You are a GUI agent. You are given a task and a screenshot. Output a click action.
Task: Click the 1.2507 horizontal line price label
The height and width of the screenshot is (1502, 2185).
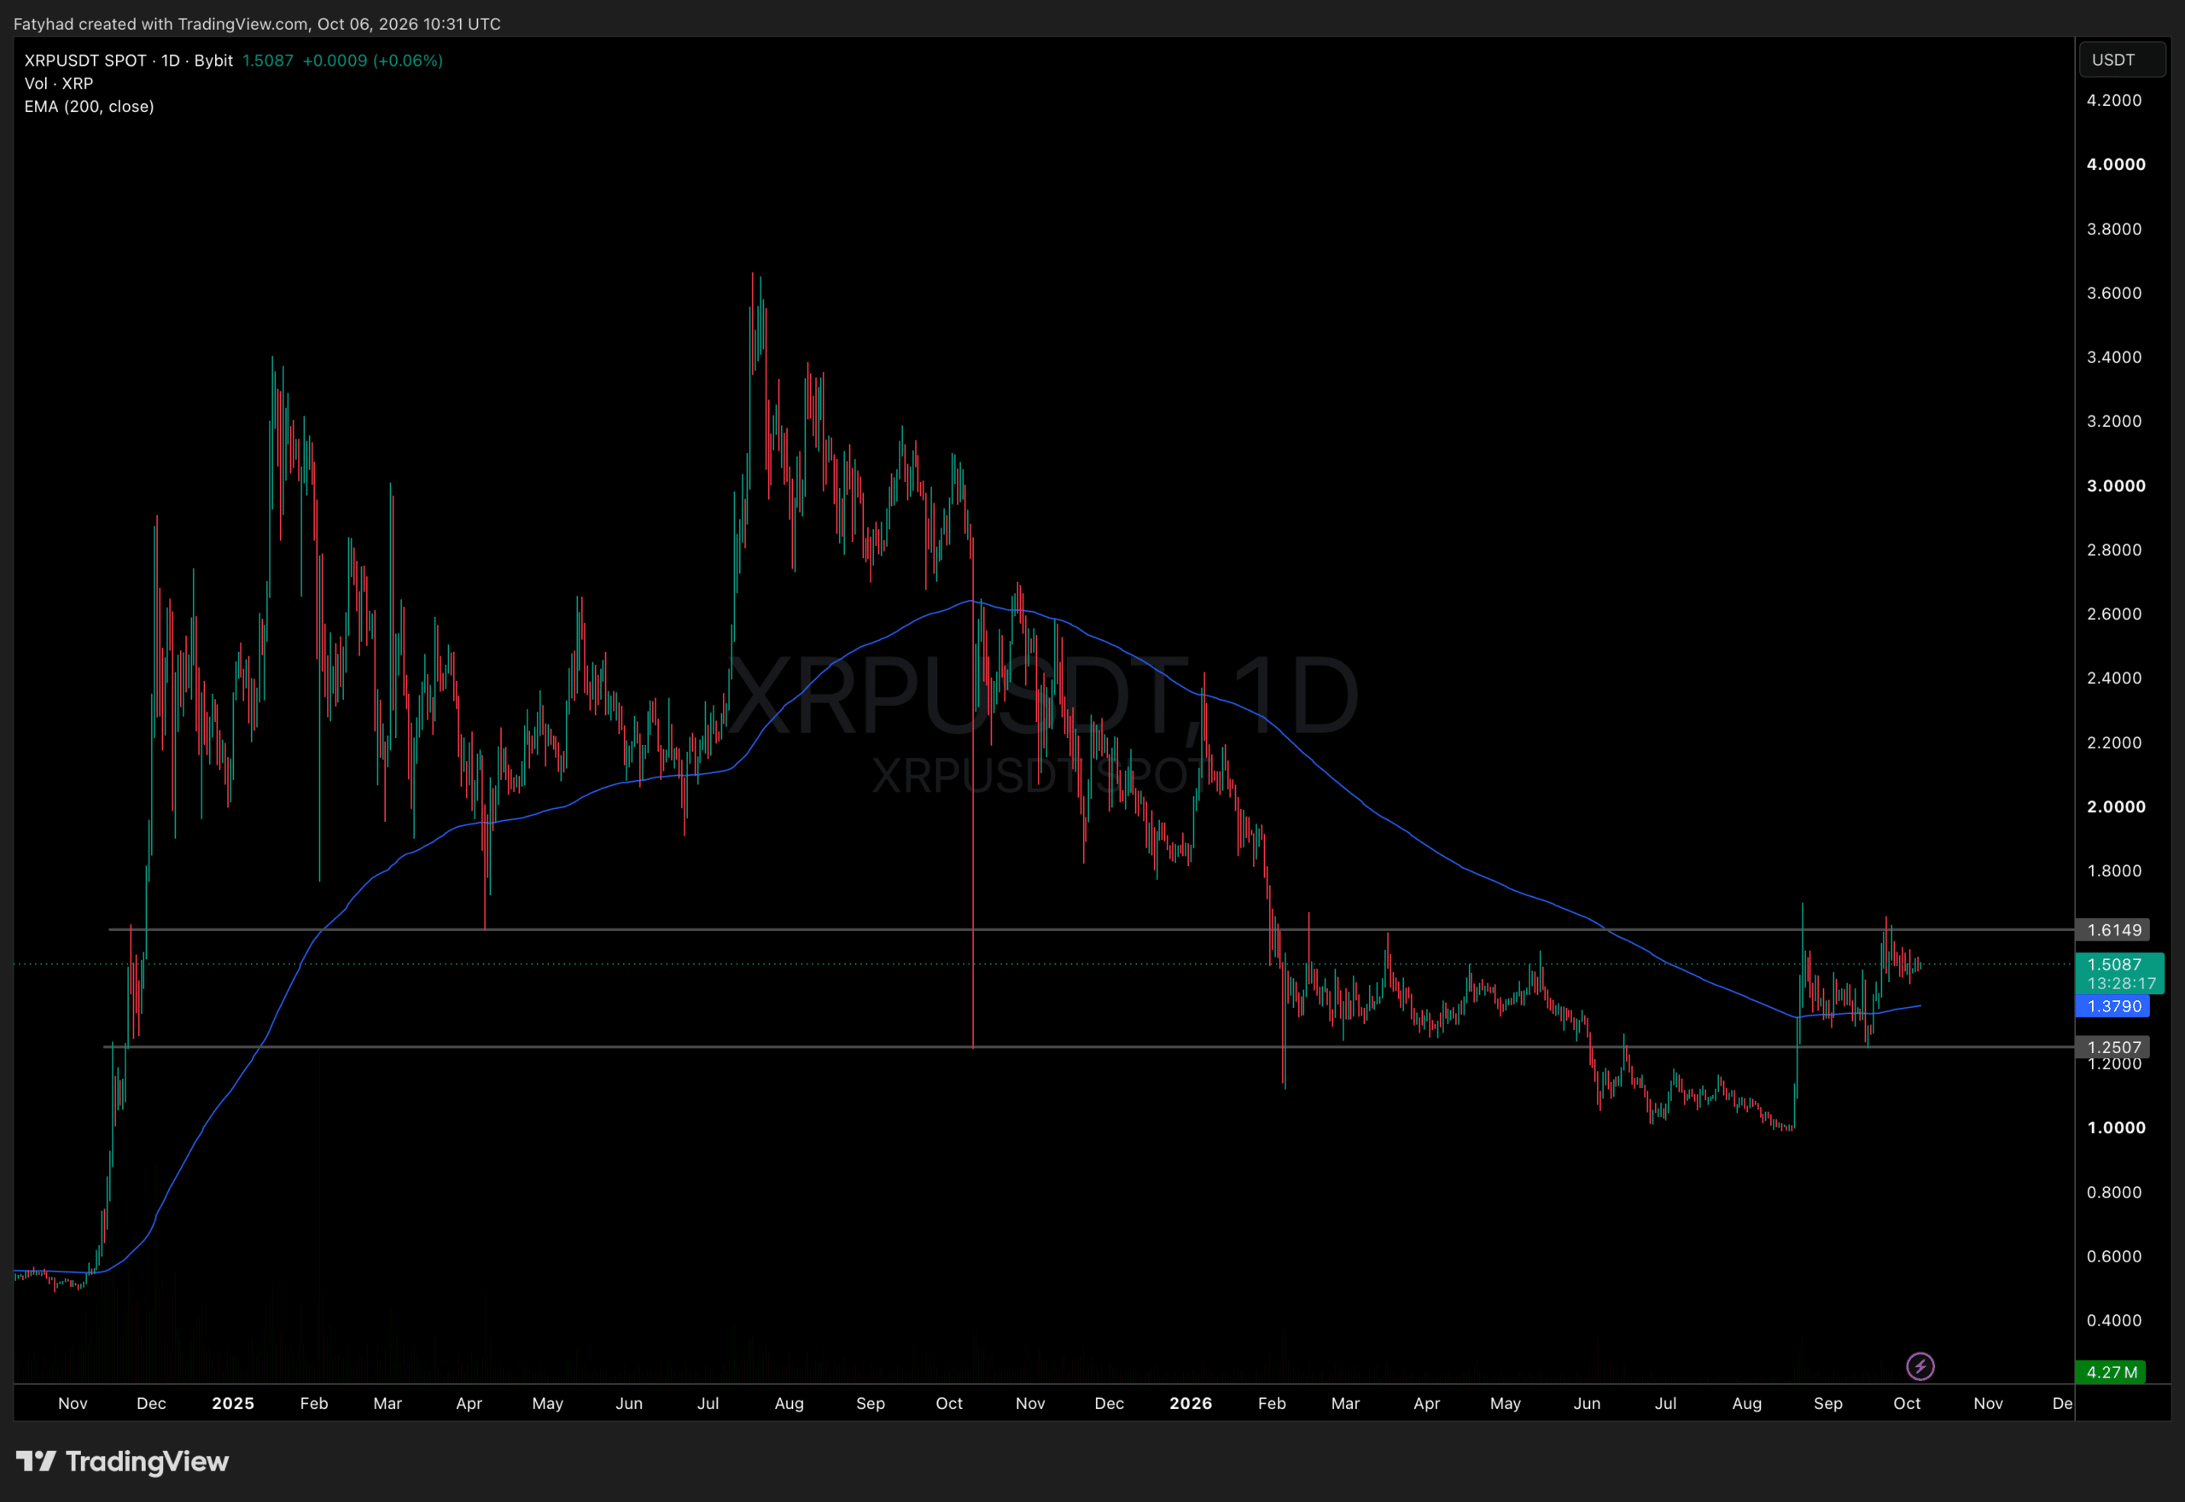tap(2113, 1046)
